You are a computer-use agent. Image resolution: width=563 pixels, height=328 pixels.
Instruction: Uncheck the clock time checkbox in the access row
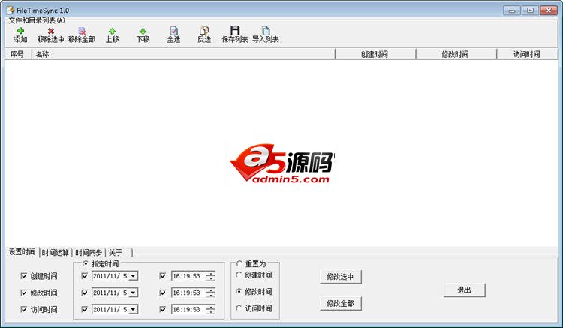[163, 309]
